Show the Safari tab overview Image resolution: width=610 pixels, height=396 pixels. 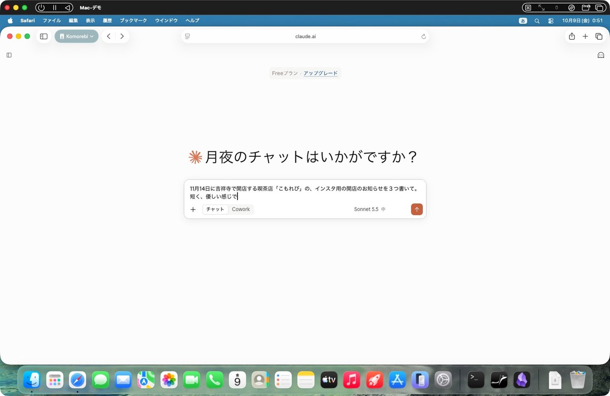click(599, 37)
